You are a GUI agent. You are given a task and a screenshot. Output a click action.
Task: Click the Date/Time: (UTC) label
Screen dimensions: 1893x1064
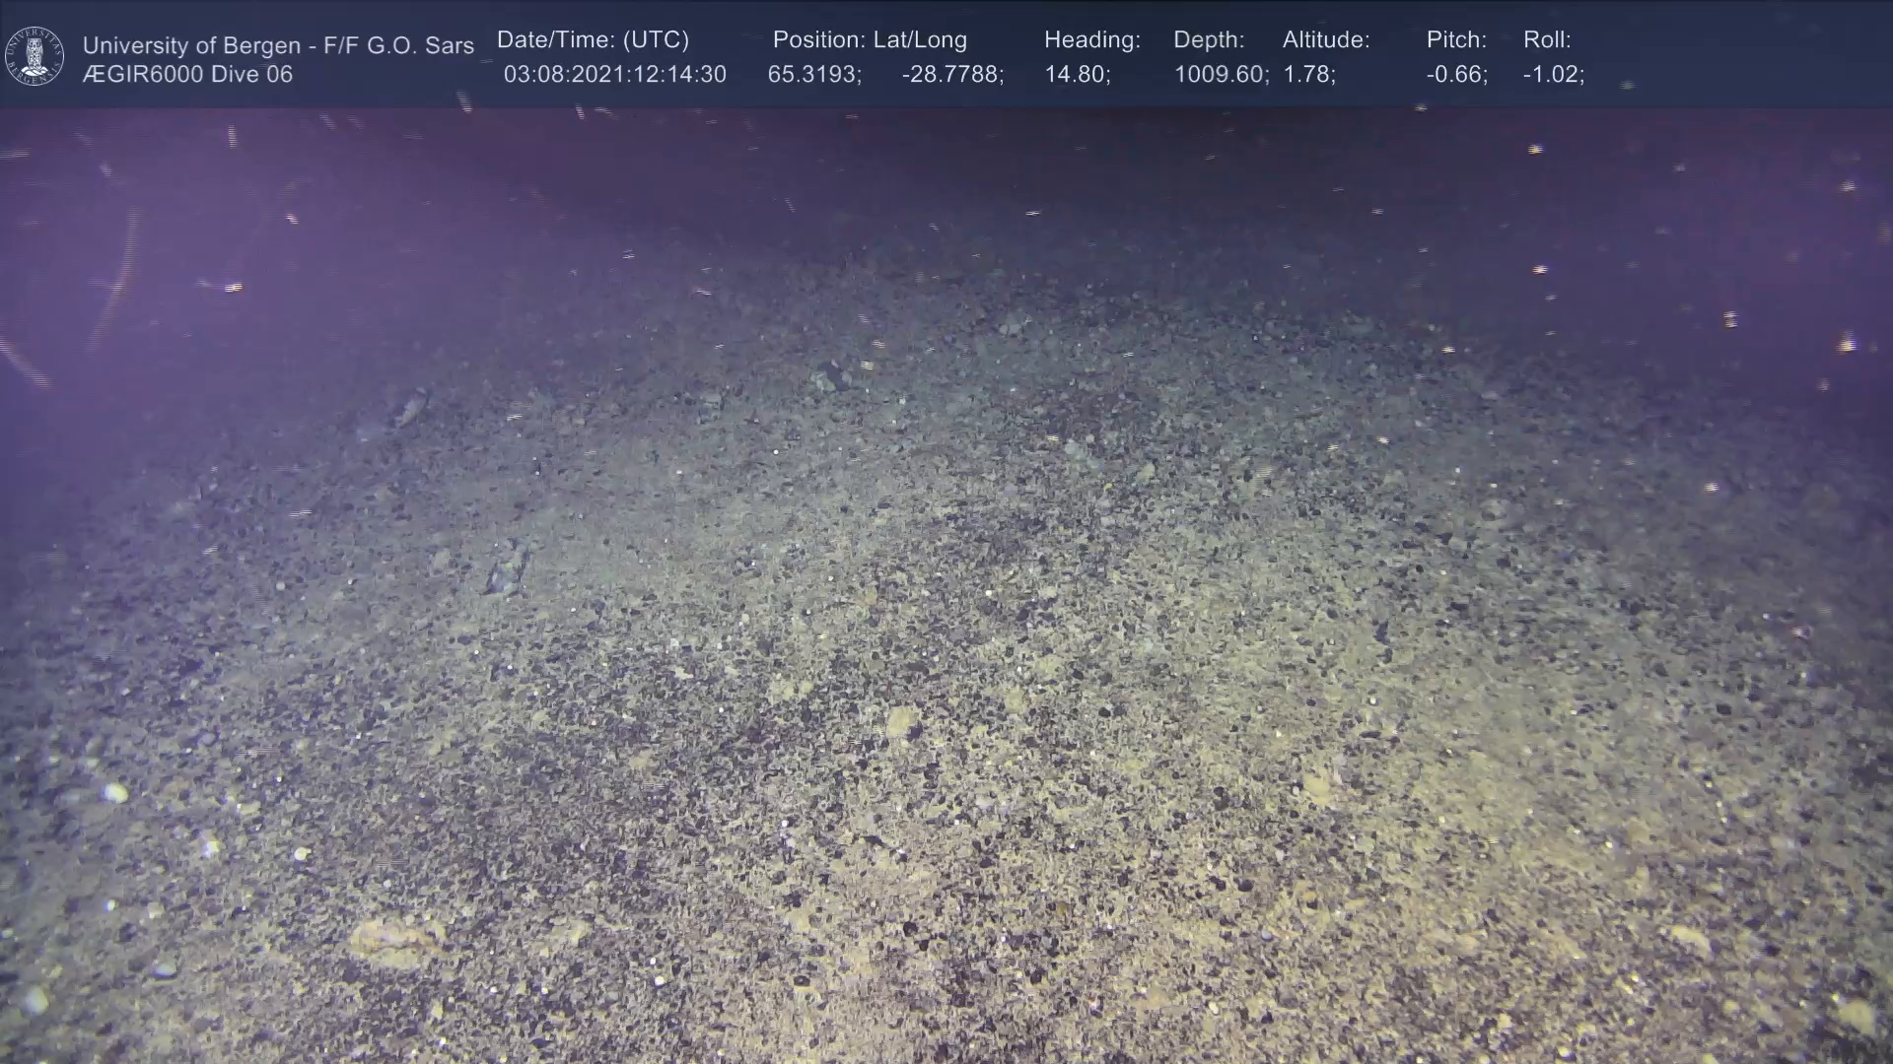tap(593, 40)
